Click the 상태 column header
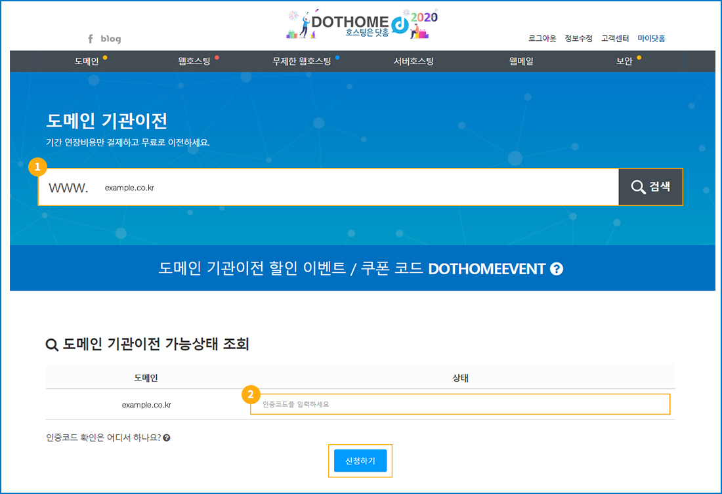This screenshot has height=494, width=722. click(x=460, y=378)
